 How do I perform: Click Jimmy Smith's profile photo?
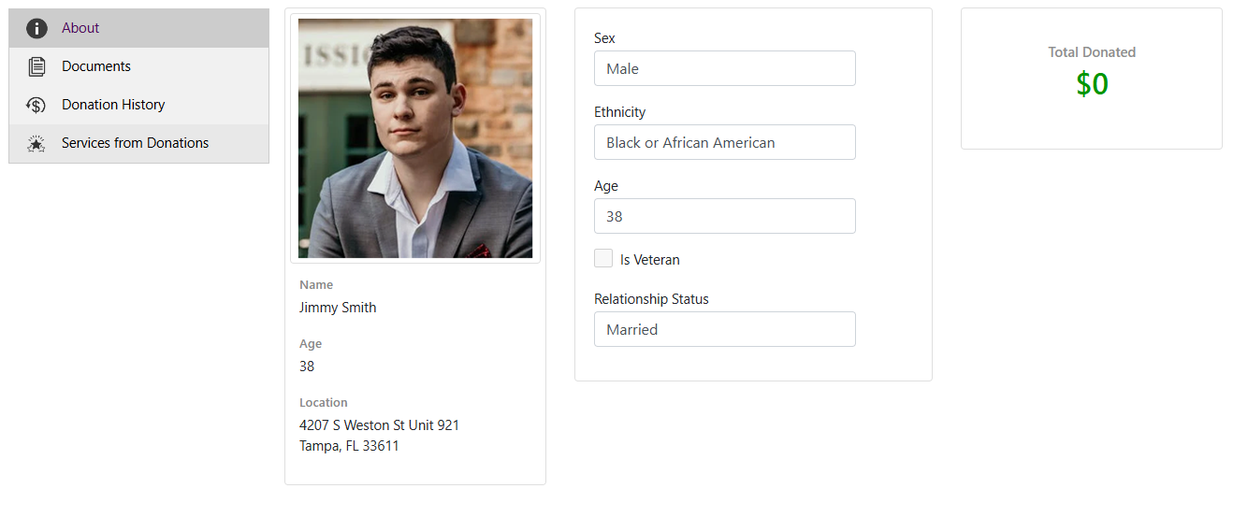pyautogui.click(x=415, y=138)
